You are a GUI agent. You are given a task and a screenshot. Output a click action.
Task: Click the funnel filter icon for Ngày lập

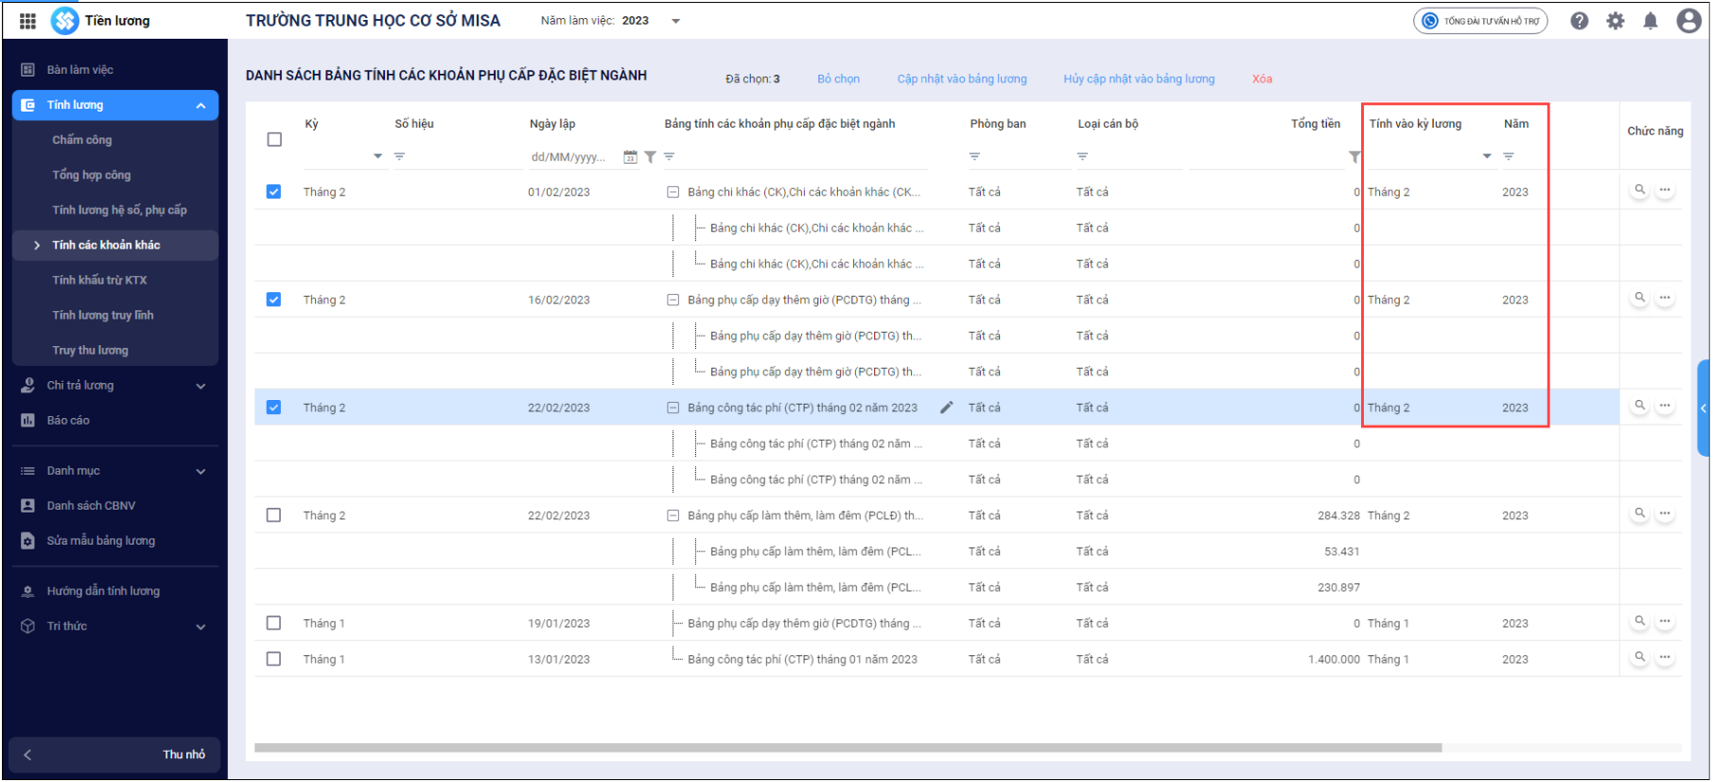click(x=650, y=157)
